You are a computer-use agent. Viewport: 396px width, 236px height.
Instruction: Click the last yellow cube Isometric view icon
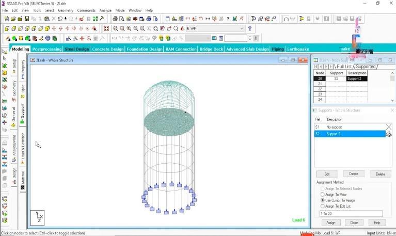coord(47,28)
